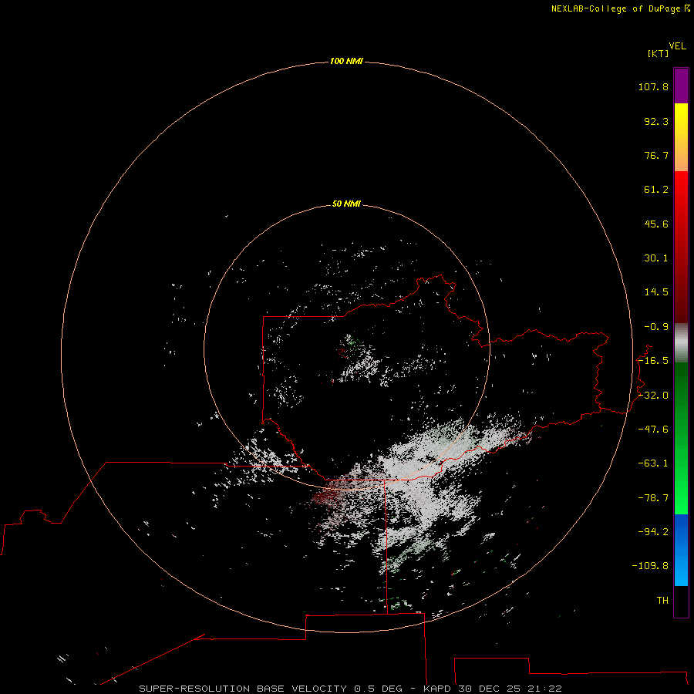Click the -32.0 legend value

[x=653, y=396]
